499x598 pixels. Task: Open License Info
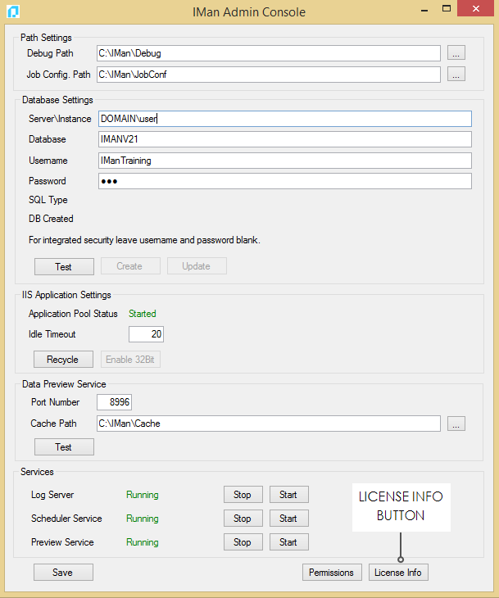coord(398,573)
